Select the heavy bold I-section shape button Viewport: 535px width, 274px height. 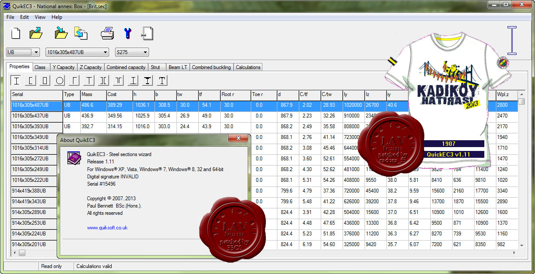click(x=147, y=80)
